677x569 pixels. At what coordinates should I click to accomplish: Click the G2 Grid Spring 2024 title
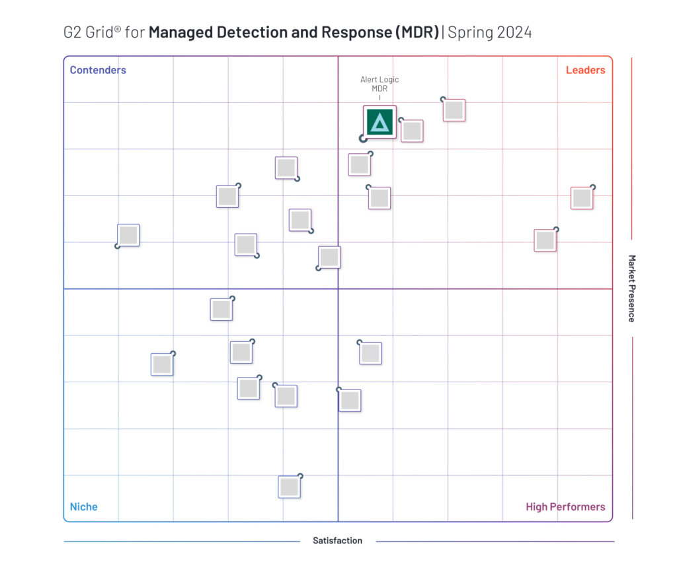[x=298, y=32]
